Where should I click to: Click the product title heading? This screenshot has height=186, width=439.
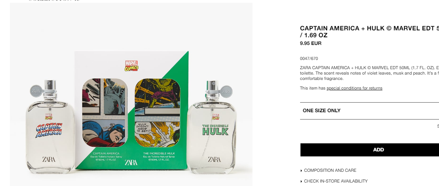click(369, 32)
